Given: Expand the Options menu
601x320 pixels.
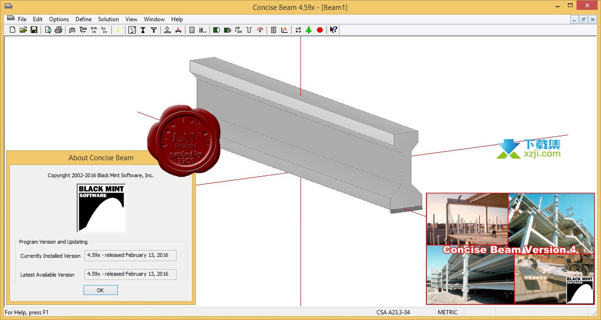Looking at the screenshot, I should 59,19.
